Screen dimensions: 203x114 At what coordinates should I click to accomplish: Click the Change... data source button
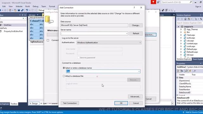tap(136, 25)
